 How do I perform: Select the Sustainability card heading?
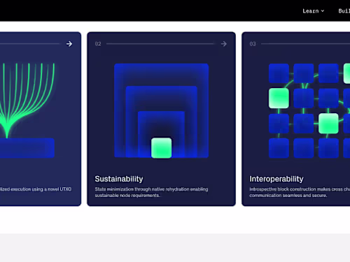(x=119, y=179)
